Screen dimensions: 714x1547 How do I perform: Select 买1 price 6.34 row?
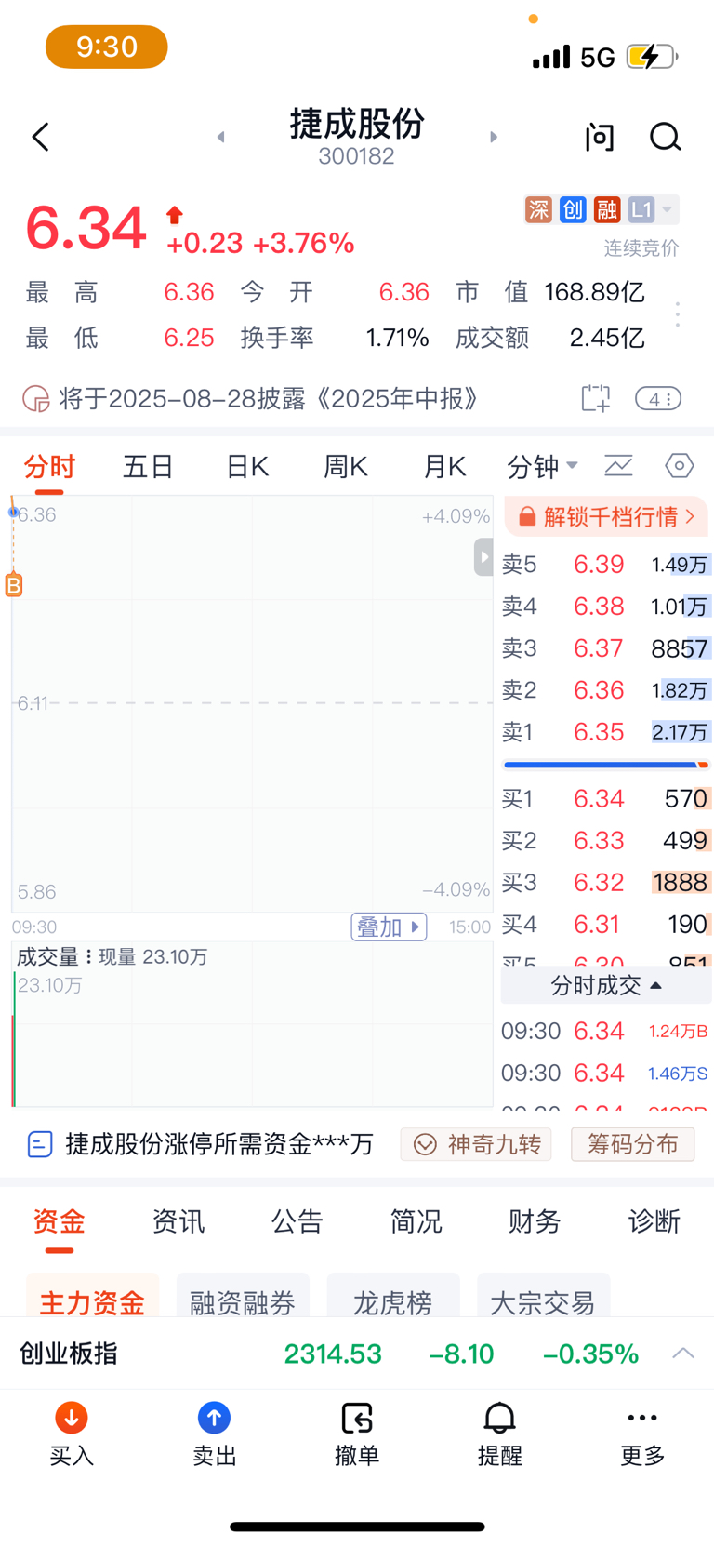(606, 798)
